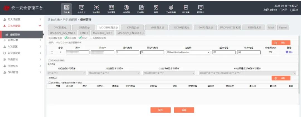The width and height of the screenshot is (301, 117).
Task: Switch to the MODBUS白名单 tab
Action: point(108,28)
